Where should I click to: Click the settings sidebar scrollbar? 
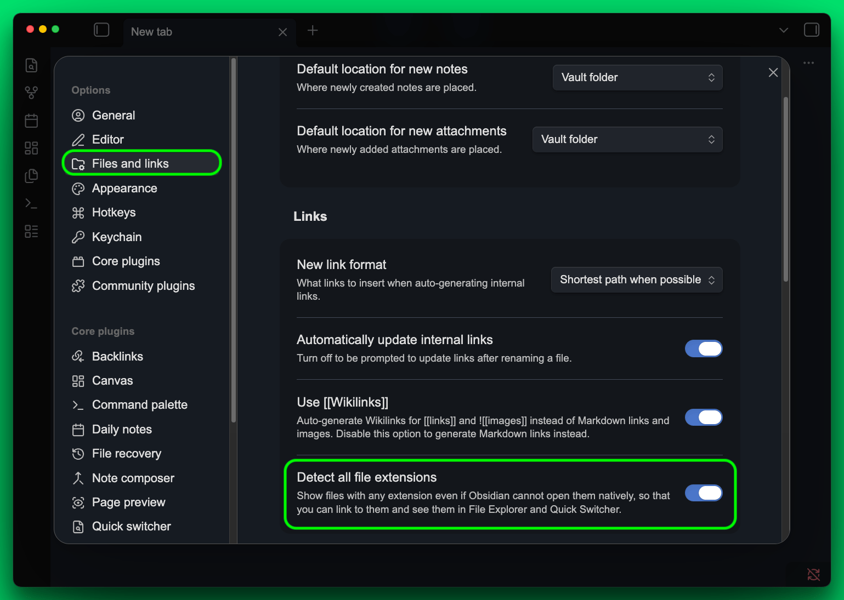click(234, 240)
